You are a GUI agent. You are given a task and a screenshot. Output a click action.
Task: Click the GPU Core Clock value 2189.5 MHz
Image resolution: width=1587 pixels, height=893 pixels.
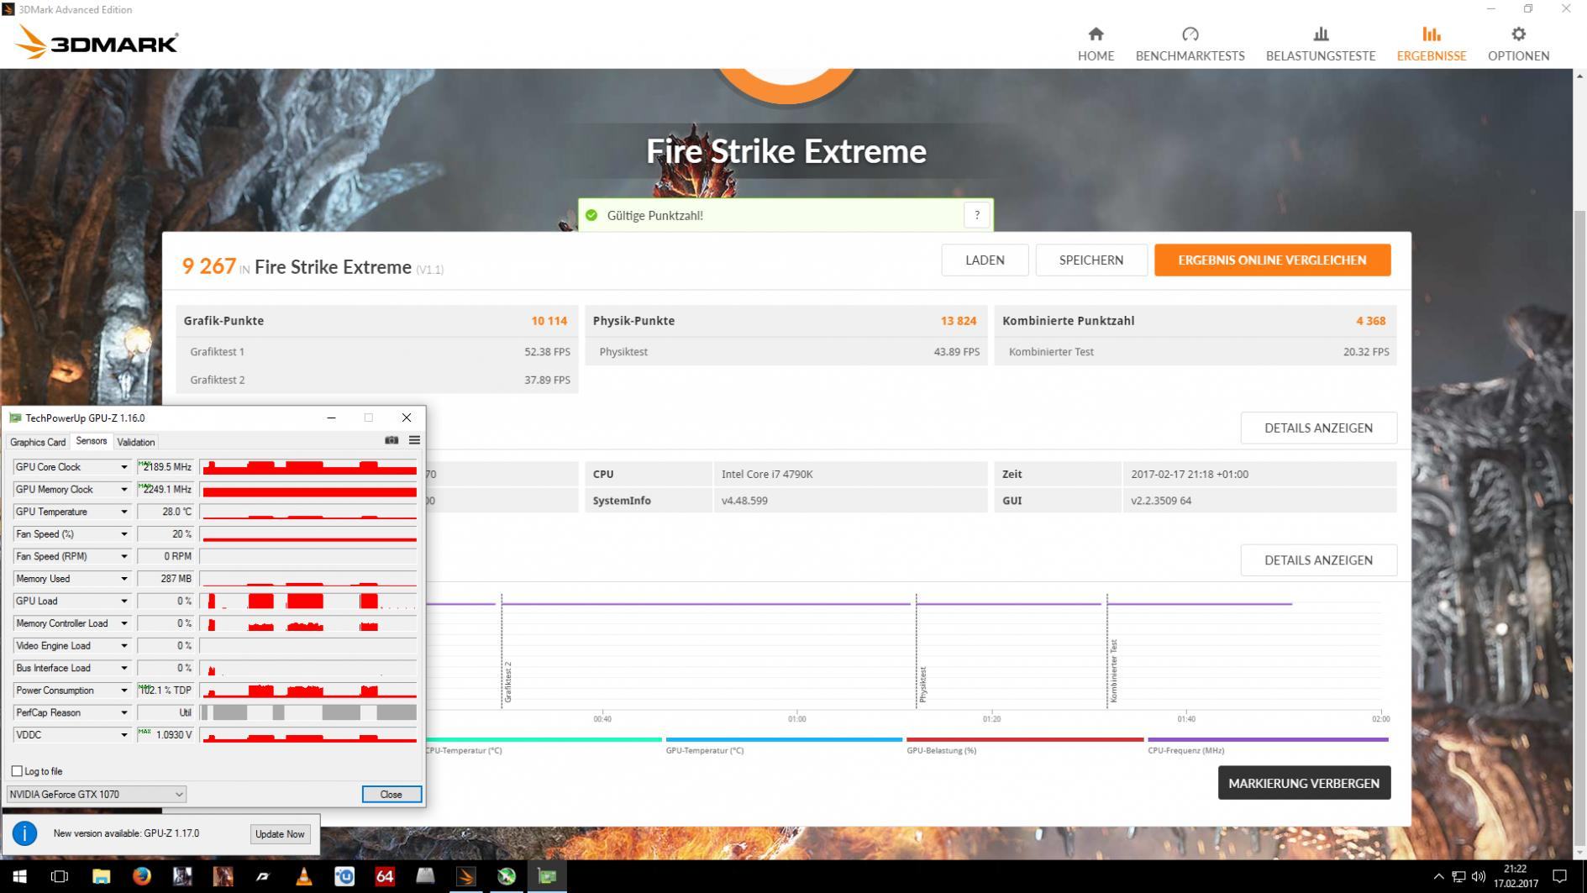coord(166,467)
